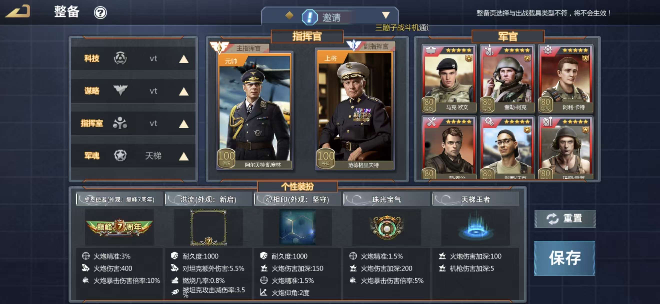This screenshot has height=304, width=660.
Task: Click the 指挥室 command room icon
Action: [120, 123]
